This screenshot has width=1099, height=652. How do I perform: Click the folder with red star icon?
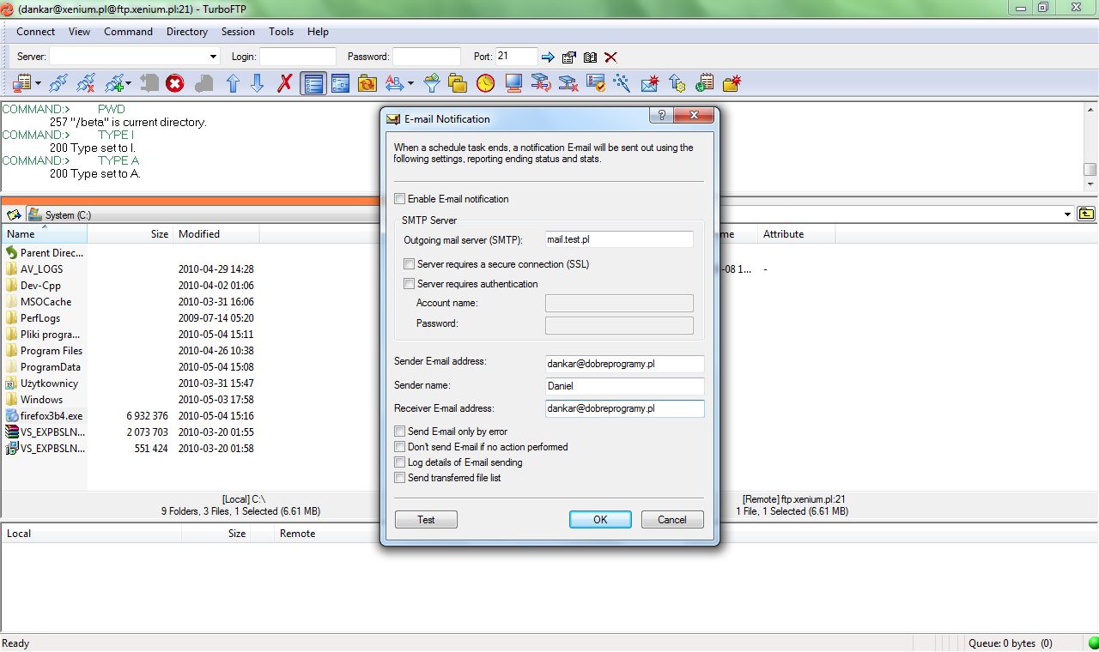[732, 83]
